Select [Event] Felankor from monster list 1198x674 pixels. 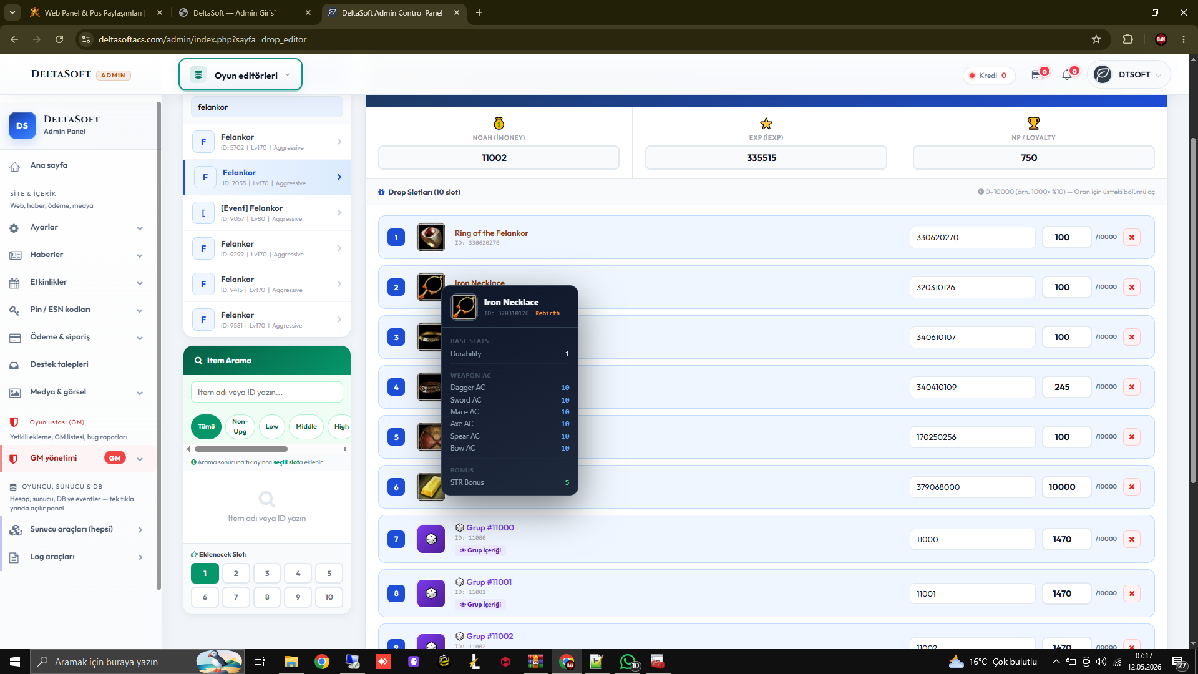pyautogui.click(x=267, y=213)
